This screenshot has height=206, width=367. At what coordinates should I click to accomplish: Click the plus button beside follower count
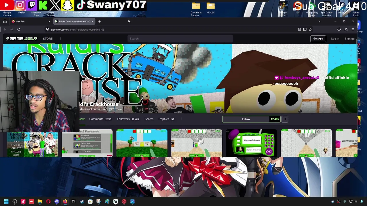pyautogui.click(x=285, y=119)
